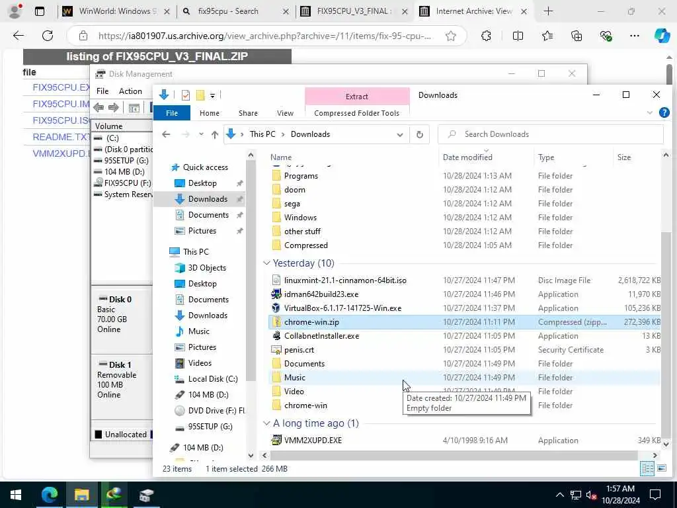Open FIX95CPU.IMG link in archive listing
The width and height of the screenshot is (677, 508).
pos(61,104)
